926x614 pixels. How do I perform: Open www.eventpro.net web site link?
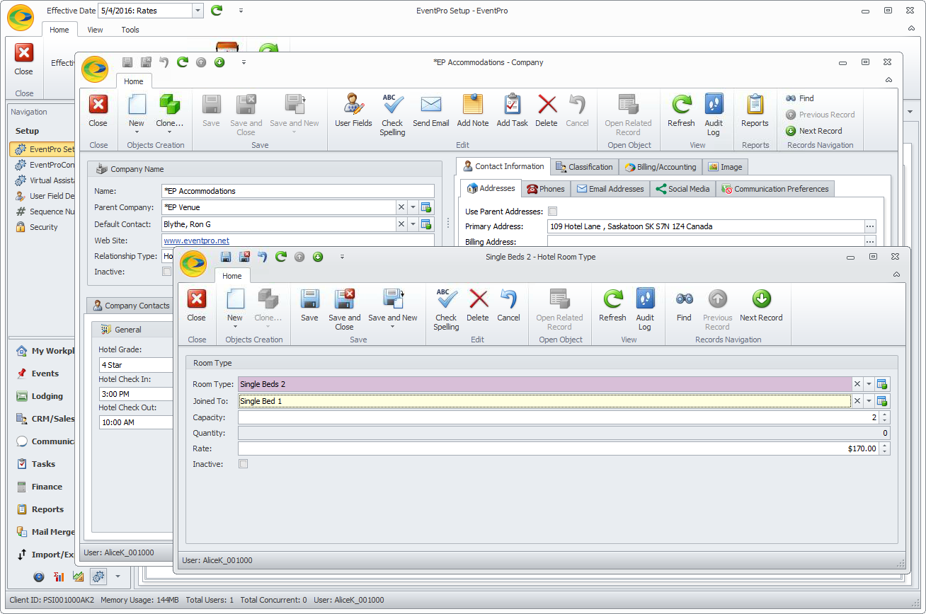click(x=196, y=241)
